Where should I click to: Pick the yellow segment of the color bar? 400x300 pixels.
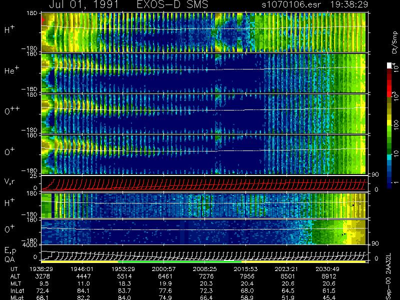click(x=389, y=122)
